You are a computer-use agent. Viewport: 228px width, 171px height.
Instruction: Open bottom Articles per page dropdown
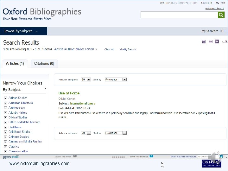coord(86,133)
